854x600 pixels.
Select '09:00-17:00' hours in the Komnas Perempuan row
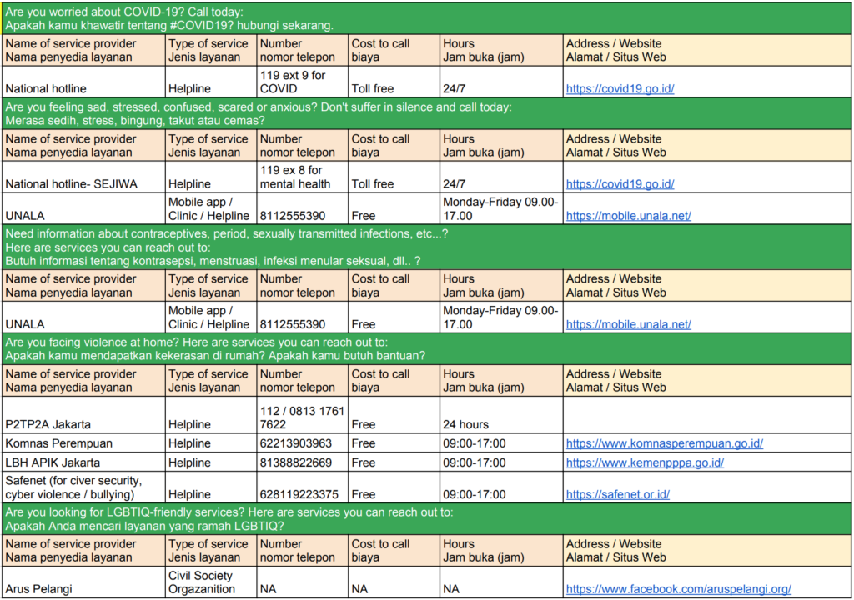point(501,443)
